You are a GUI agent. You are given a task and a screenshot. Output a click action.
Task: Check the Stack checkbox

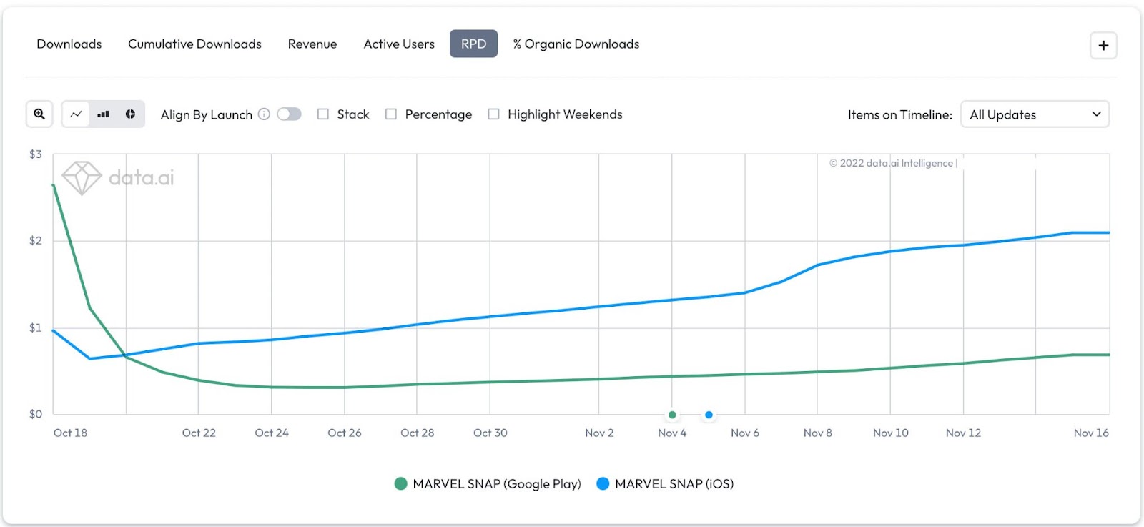(x=323, y=114)
